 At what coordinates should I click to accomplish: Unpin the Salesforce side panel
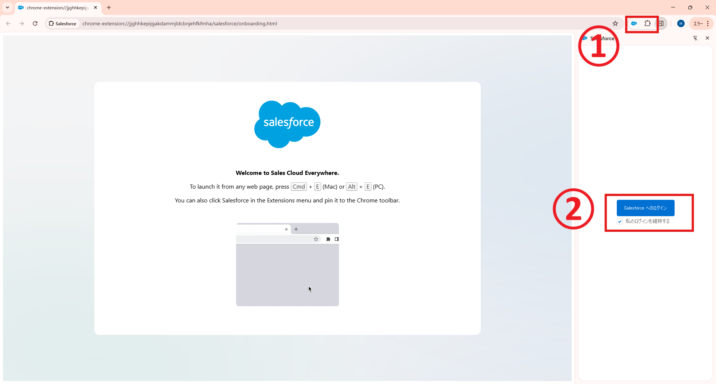[695, 38]
